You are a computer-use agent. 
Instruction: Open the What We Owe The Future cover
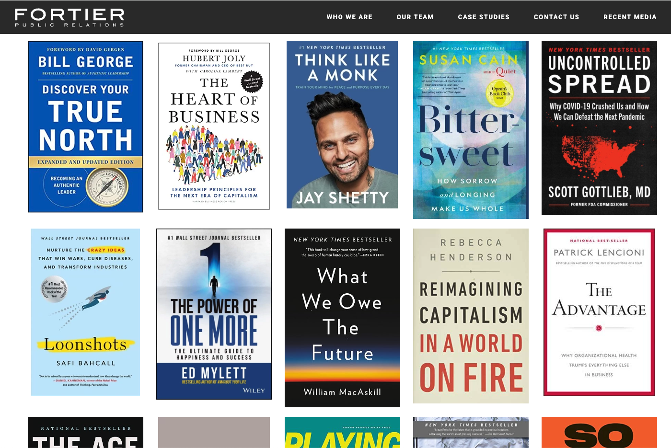pyautogui.click(x=342, y=318)
